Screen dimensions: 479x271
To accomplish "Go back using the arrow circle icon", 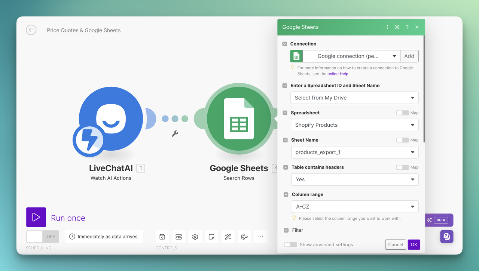I will pyautogui.click(x=31, y=30).
